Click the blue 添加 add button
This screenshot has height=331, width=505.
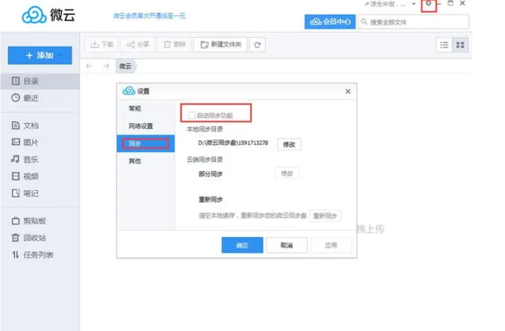pos(40,55)
